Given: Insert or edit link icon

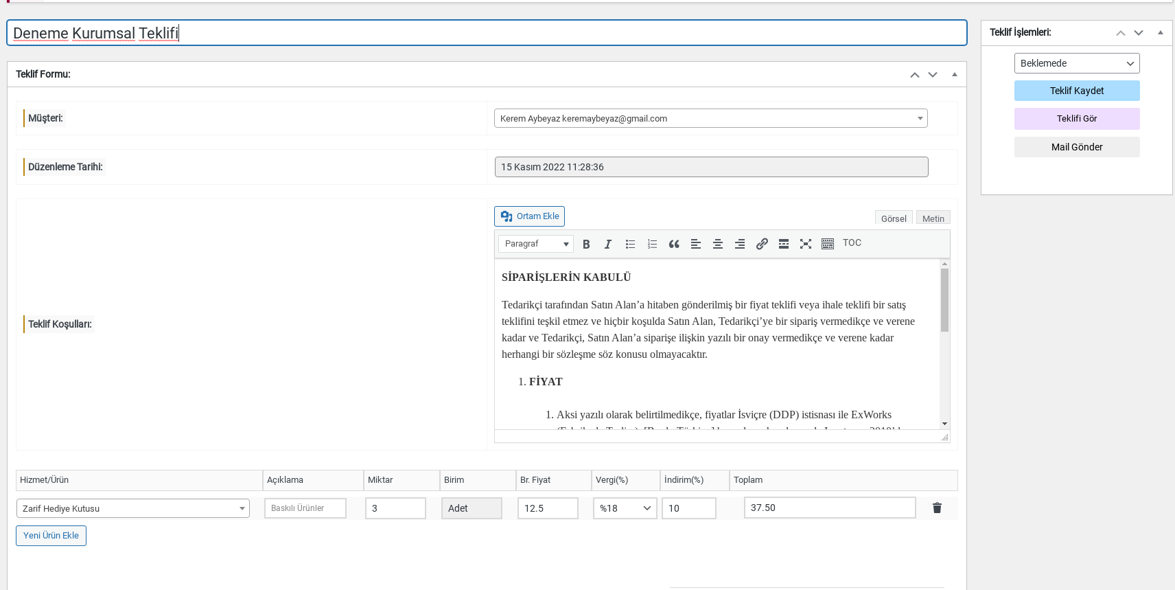Looking at the screenshot, I should click(762, 244).
